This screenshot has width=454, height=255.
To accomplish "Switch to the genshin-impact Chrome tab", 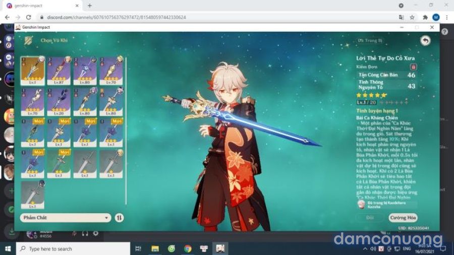I will (43, 6).
